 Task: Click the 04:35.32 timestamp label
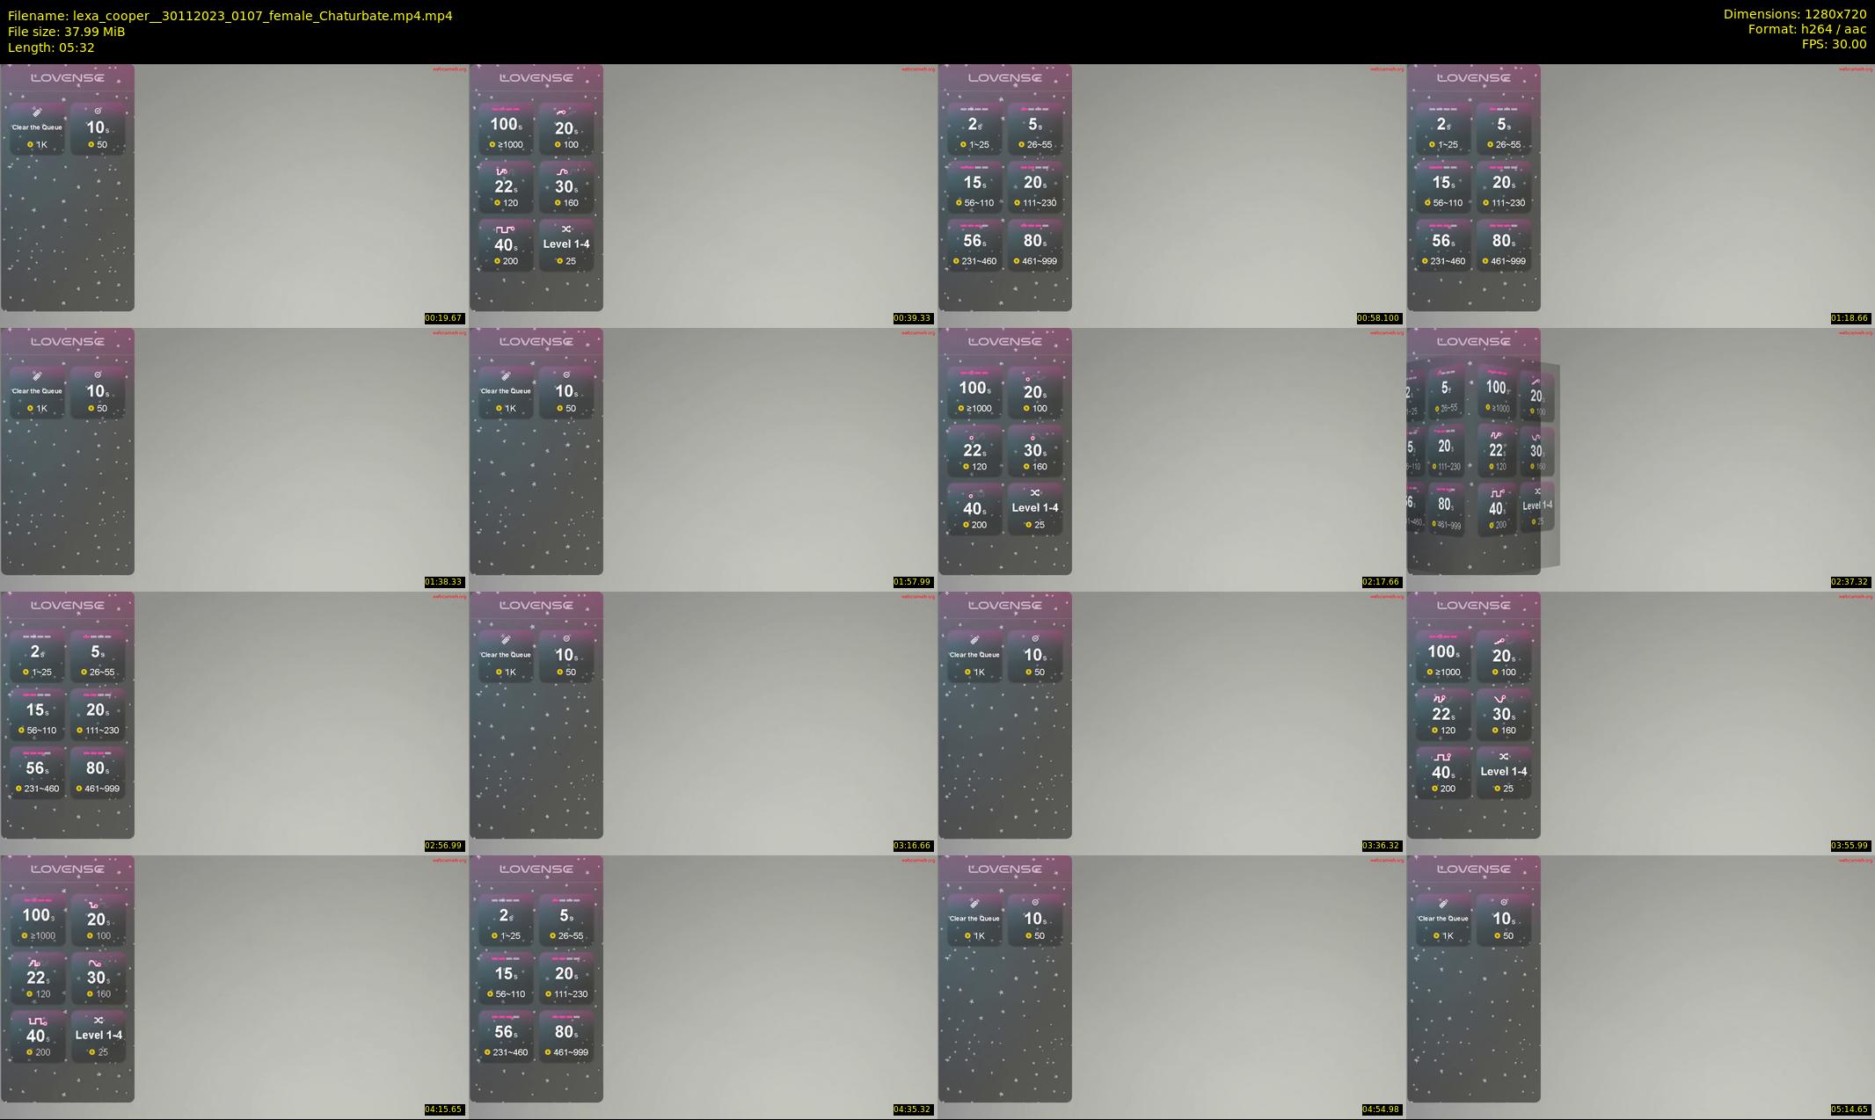[x=912, y=1109]
